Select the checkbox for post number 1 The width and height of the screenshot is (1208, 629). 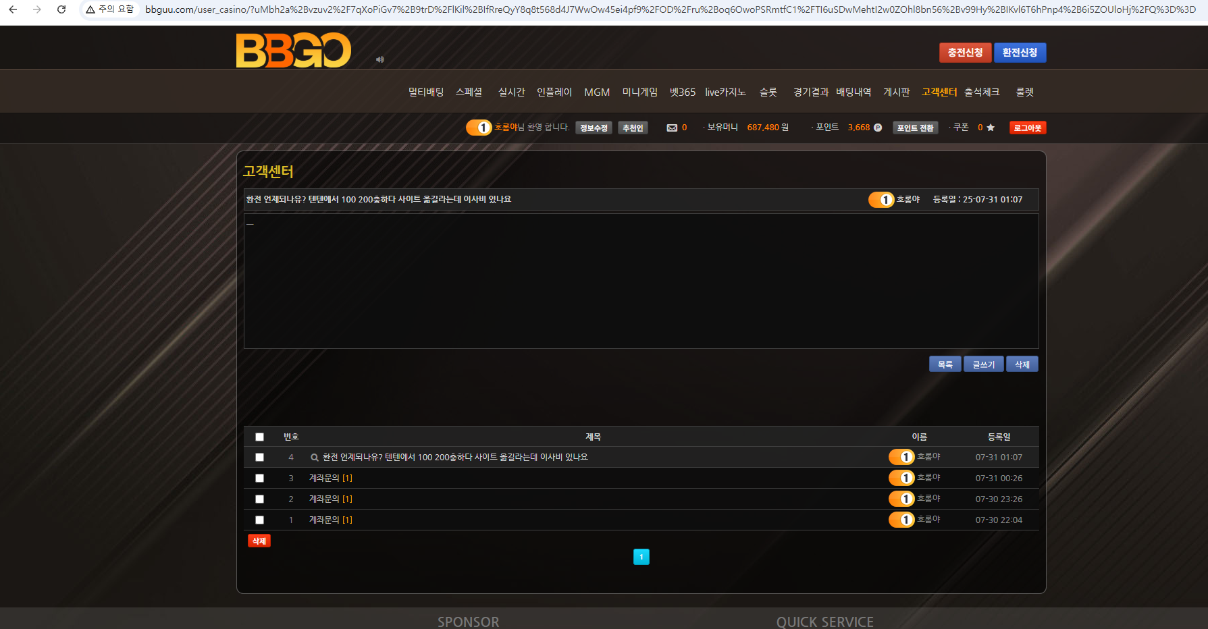(259, 520)
